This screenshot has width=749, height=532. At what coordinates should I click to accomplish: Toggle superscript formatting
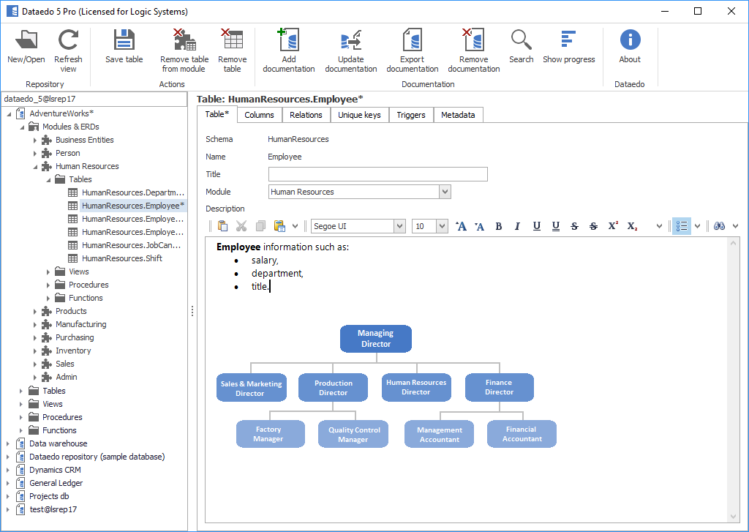[613, 226]
